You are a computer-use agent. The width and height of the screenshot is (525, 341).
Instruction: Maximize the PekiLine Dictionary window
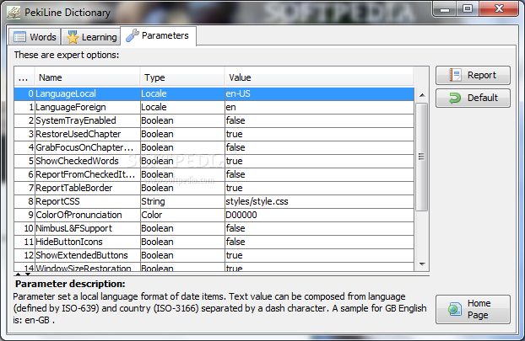pos(468,9)
